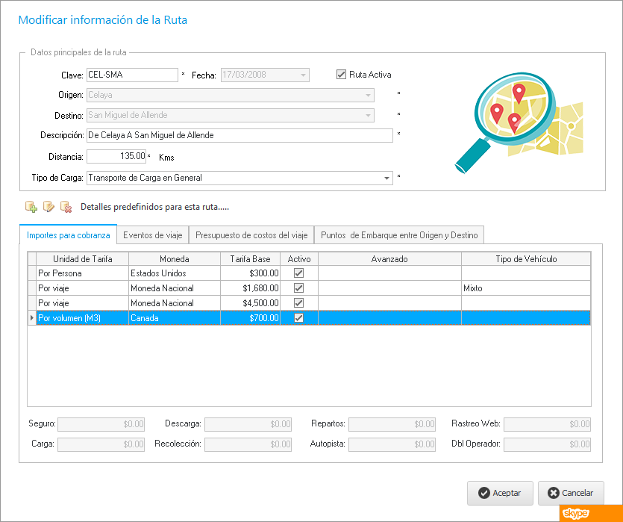Image resolution: width=623 pixels, height=522 pixels.
Task: Open the Destino dropdown list
Action: coord(369,116)
